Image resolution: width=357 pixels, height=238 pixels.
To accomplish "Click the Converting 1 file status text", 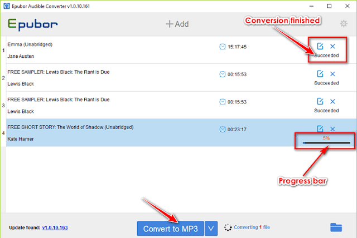I will point(252,227).
